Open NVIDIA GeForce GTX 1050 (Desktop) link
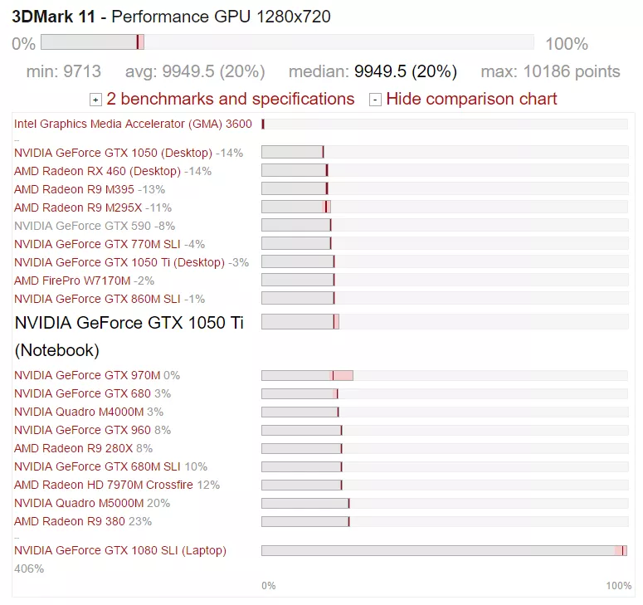The width and height of the screenshot is (643, 605). [x=113, y=153]
